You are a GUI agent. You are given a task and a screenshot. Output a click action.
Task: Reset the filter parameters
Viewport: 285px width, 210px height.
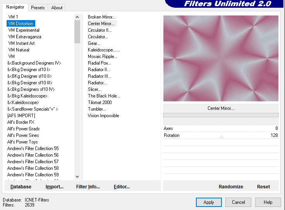point(263,186)
